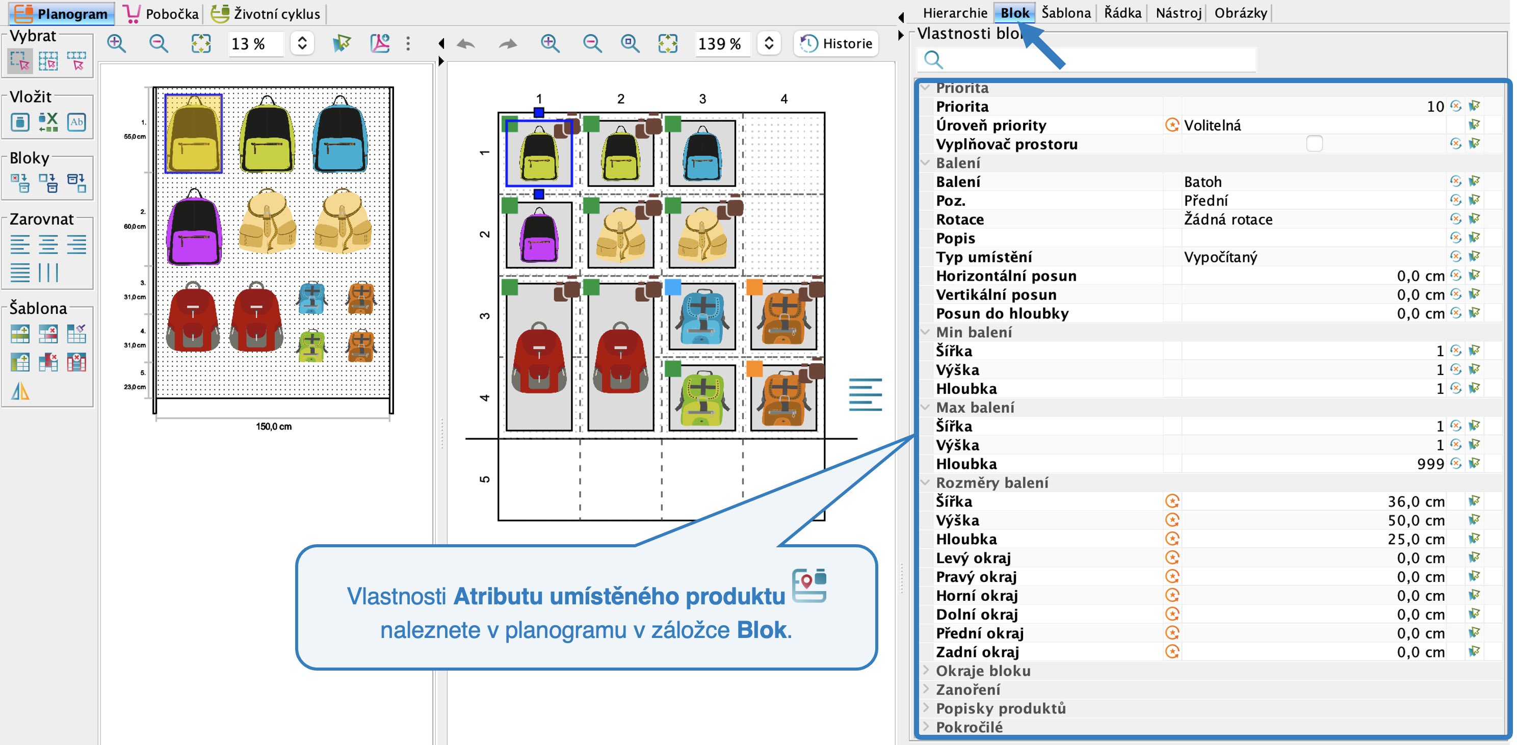
Task: Click the 13 % zoom stepper arrows
Action: [302, 44]
